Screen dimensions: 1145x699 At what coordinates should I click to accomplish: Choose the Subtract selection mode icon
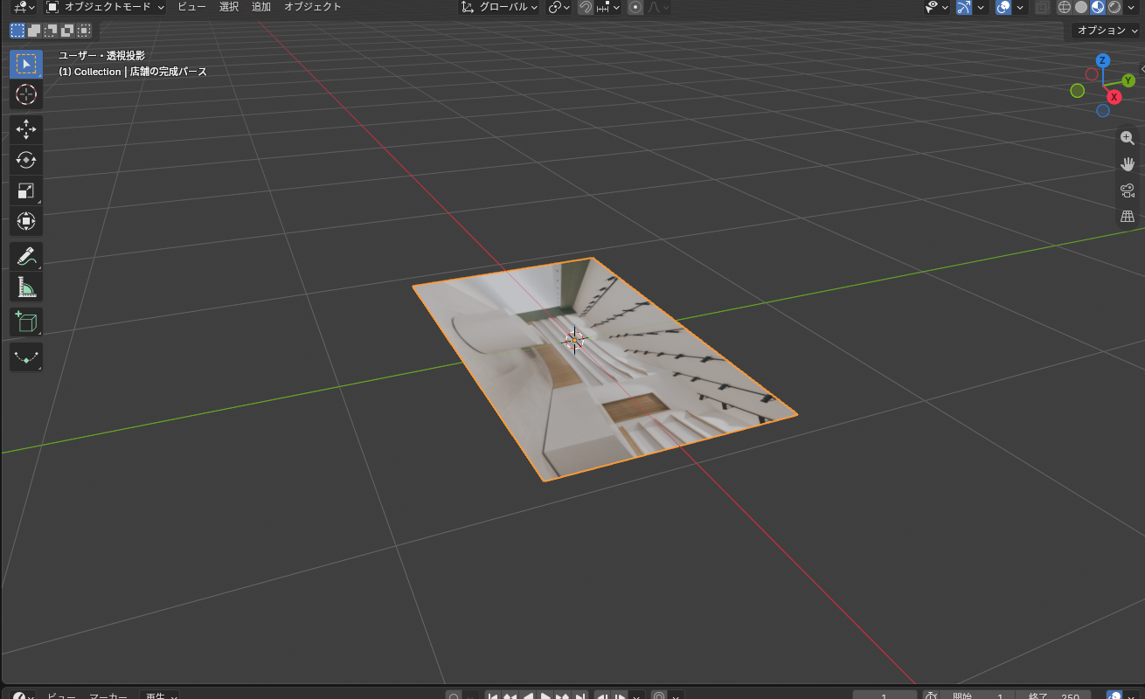(51, 31)
